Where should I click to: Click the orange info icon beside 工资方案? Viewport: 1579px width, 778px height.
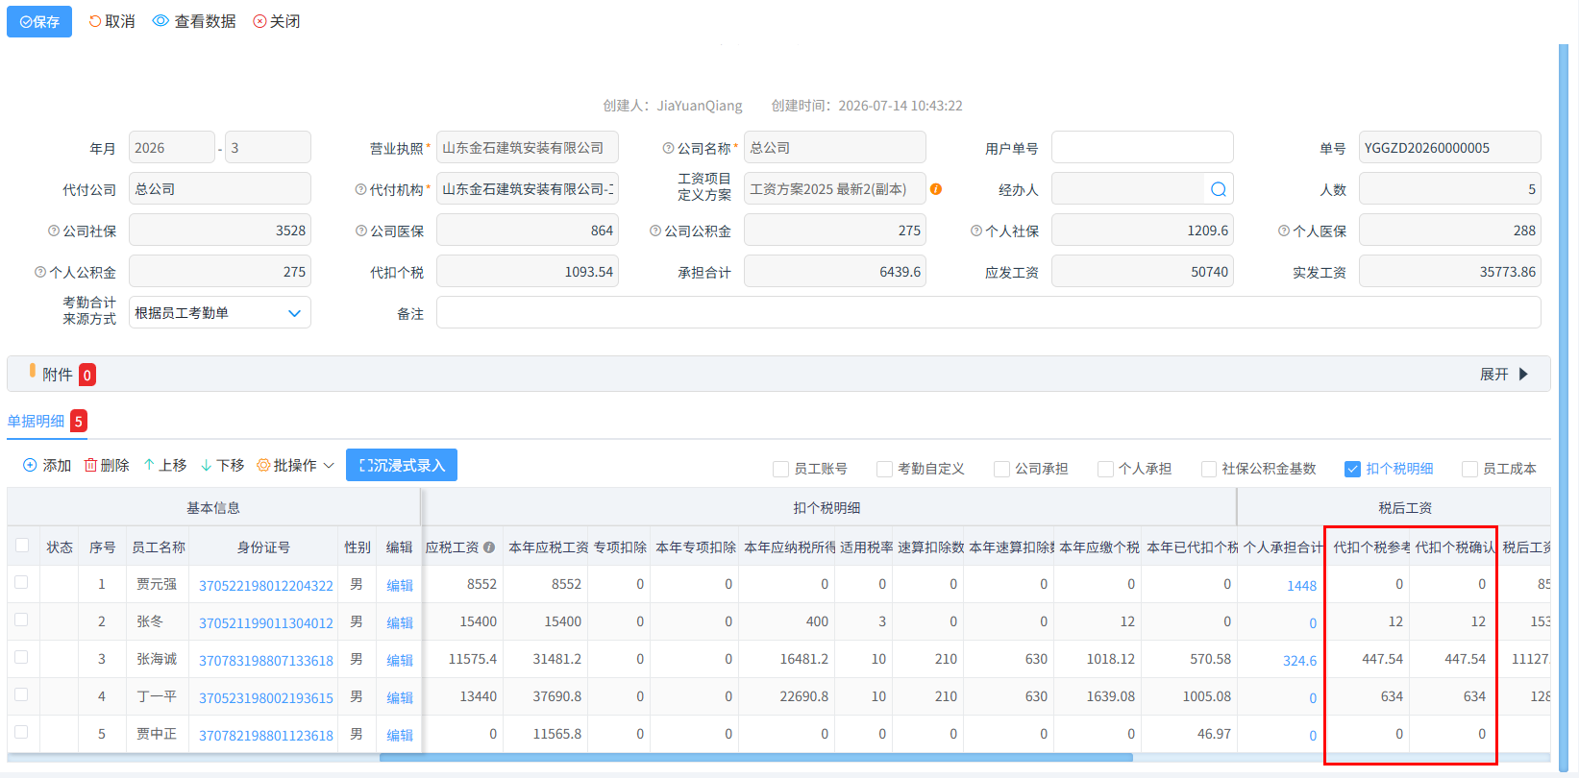[x=936, y=189]
